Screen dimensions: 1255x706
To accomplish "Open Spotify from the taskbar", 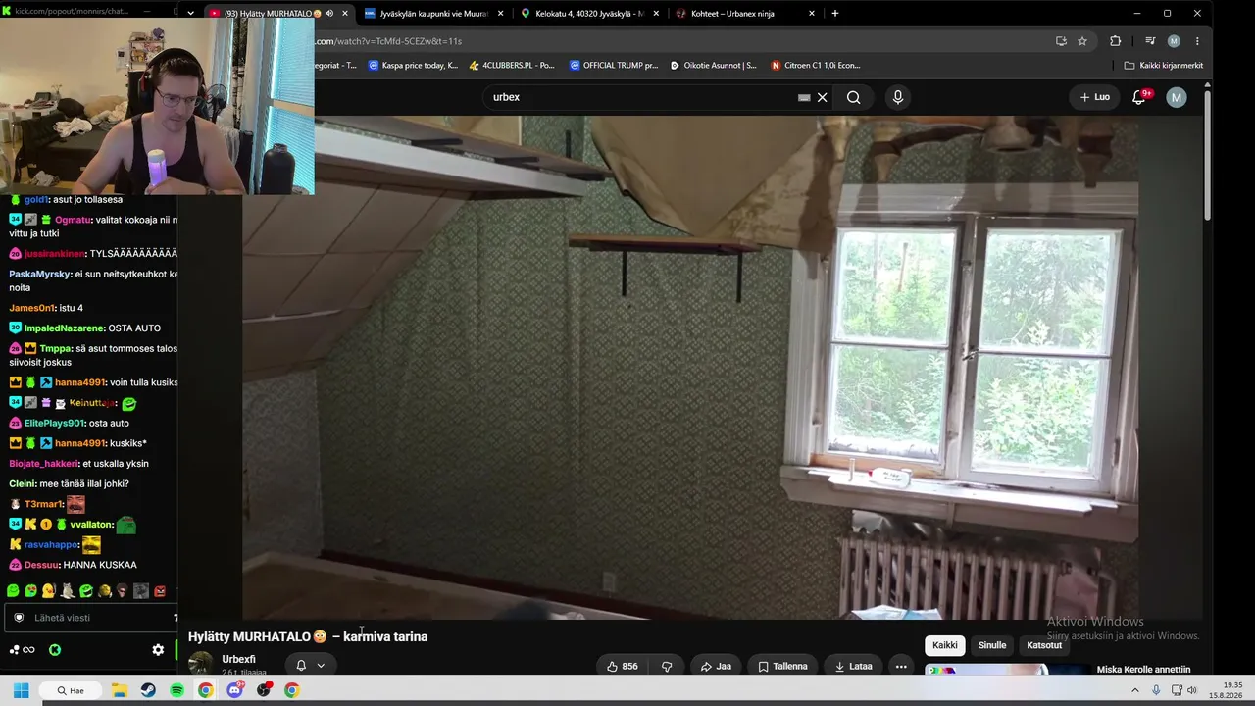I will (176, 690).
